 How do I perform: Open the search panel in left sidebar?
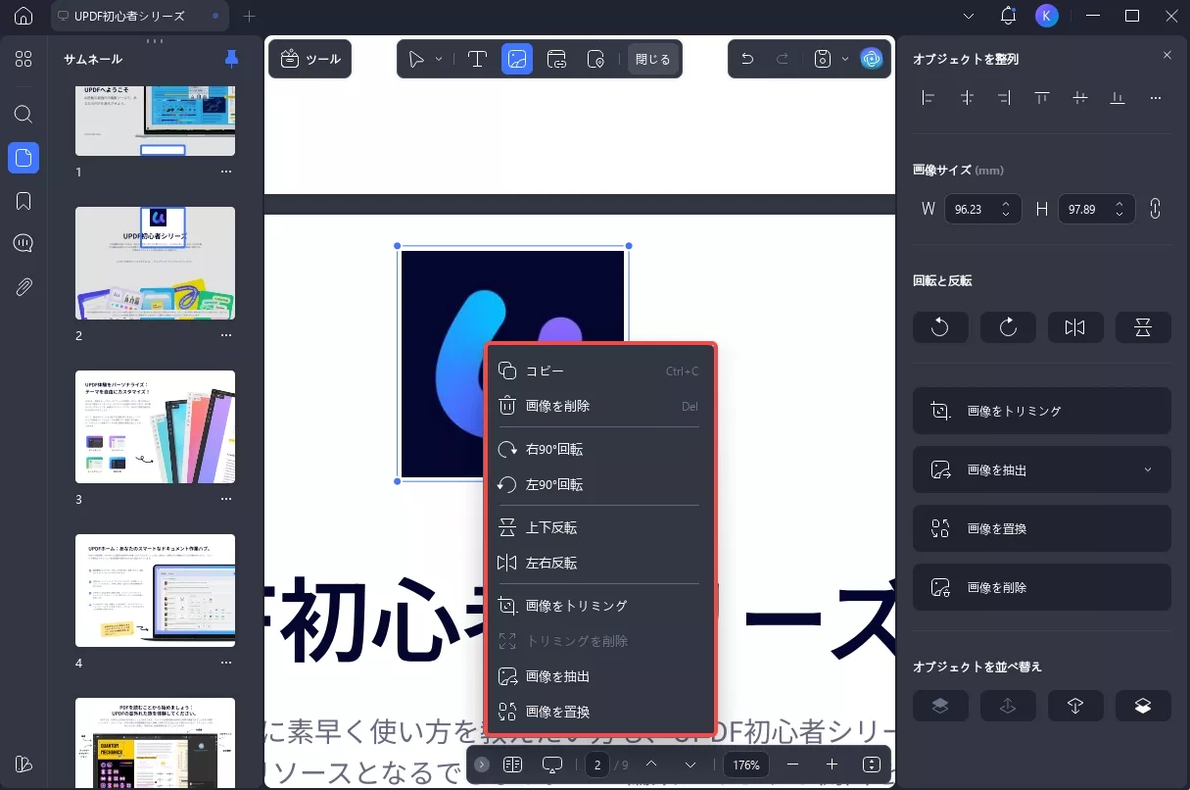[x=24, y=114]
